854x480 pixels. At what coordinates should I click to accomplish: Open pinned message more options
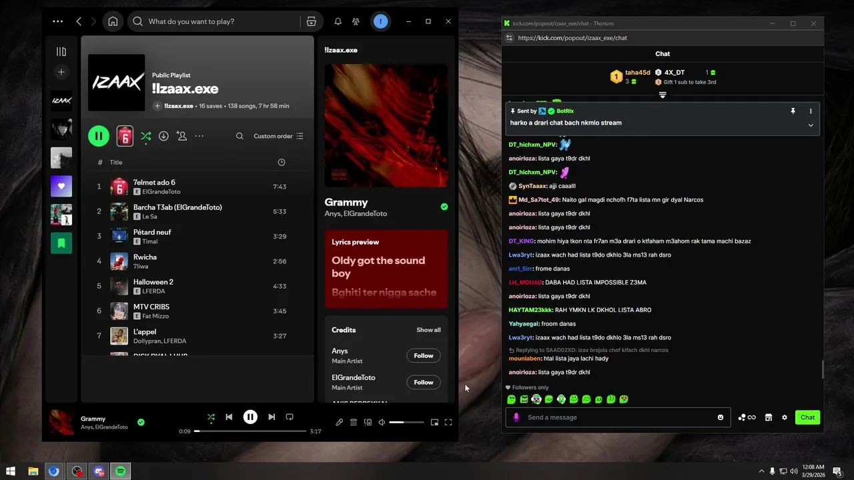point(811,111)
